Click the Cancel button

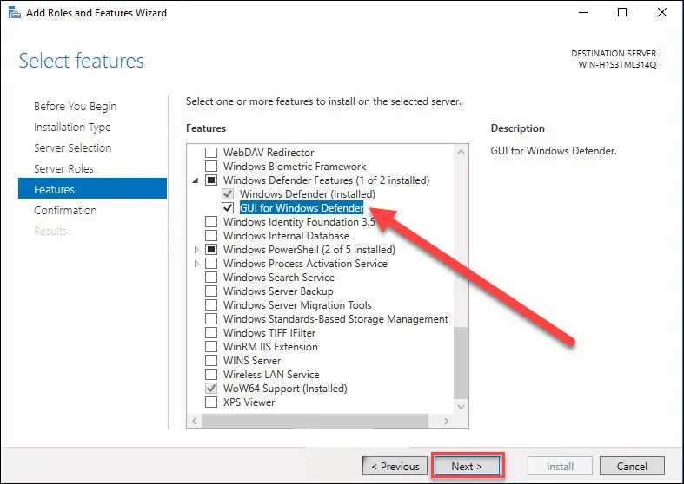(x=632, y=467)
